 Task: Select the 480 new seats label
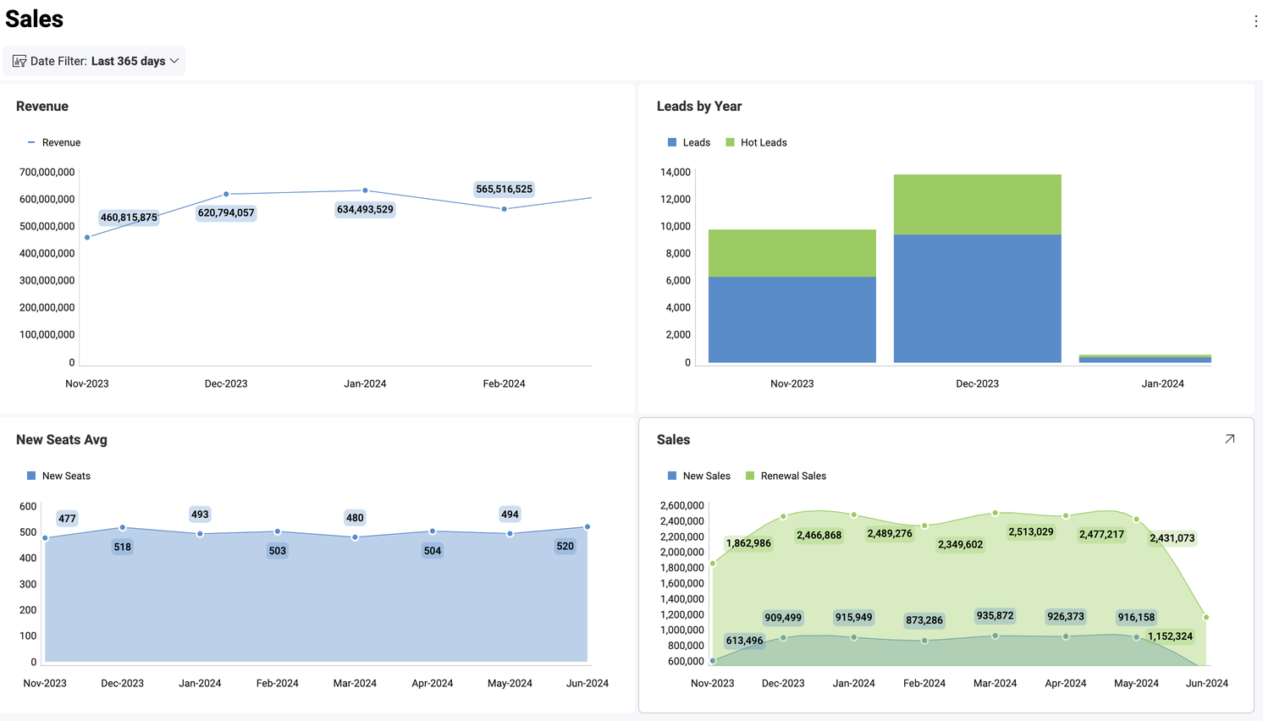(x=355, y=517)
